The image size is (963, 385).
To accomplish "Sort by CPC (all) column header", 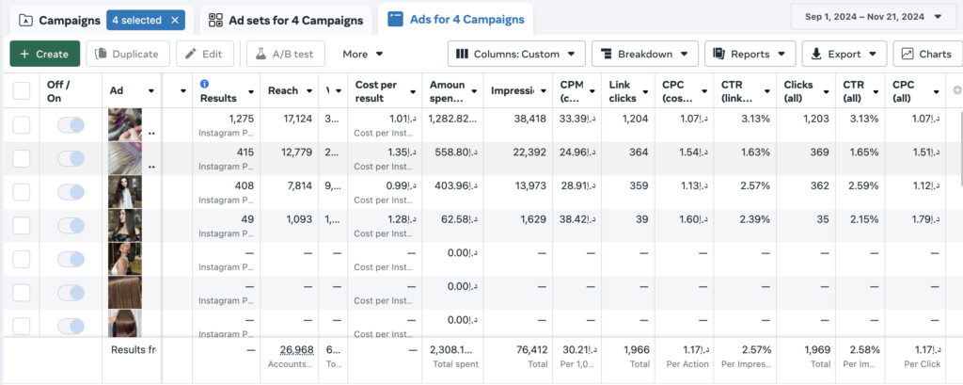I will [902, 91].
